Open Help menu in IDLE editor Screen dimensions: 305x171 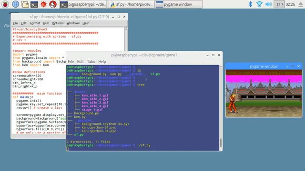tap(86, 23)
